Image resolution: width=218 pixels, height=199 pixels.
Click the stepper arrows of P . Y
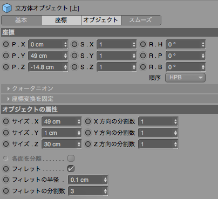(65, 56)
